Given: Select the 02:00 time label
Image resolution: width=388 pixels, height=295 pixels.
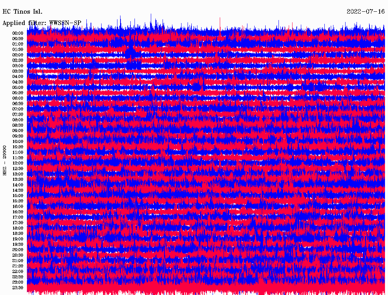Looking at the screenshot, I should coord(18,55).
